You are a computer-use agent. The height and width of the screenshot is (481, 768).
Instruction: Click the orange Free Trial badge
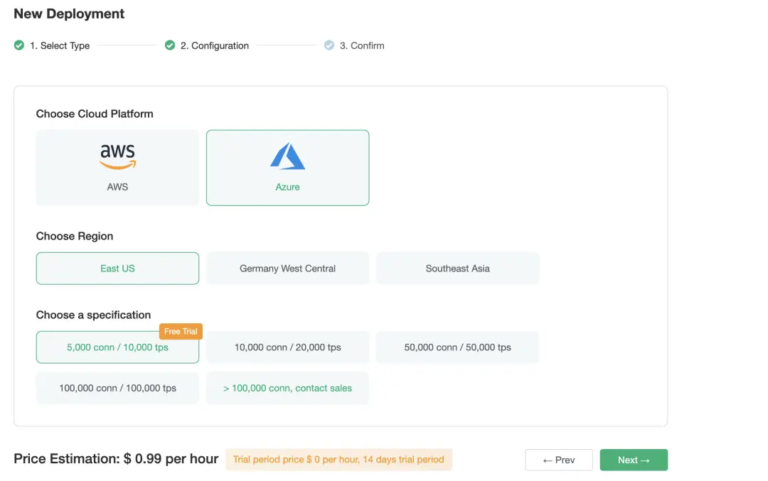(180, 331)
